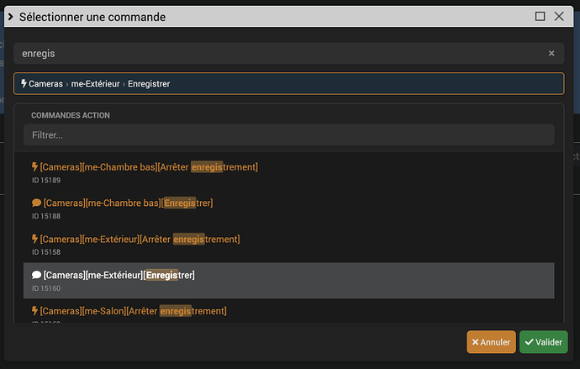This screenshot has width=580, height=369.
Task: Click speech bubble icon of me-Extérieur Enregistrer
Action: pyautogui.click(x=36, y=275)
